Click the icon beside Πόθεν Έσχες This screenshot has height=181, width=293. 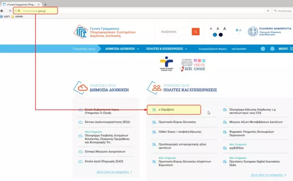click(x=154, y=132)
